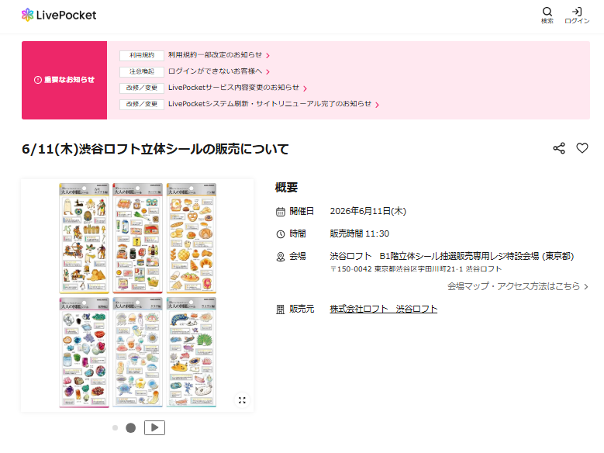Select the first carousel dot

[x=115, y=427]
